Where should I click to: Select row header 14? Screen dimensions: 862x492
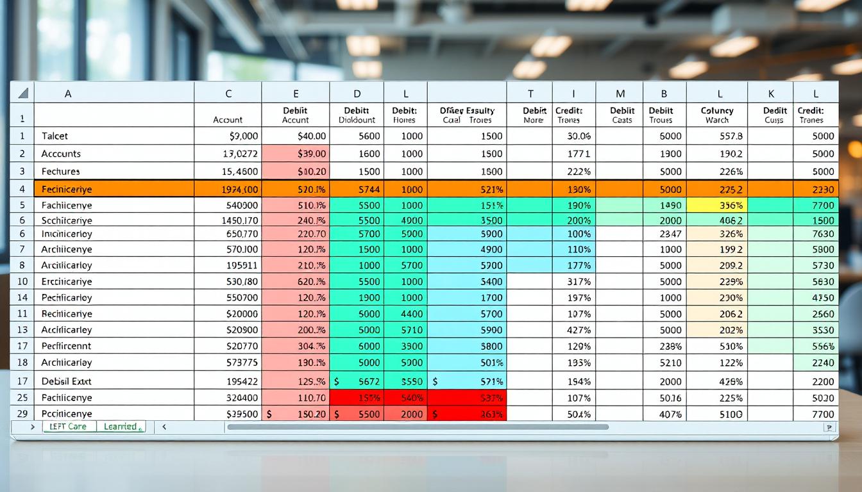point(22,297)
